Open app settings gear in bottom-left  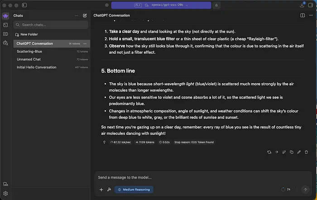pyautogui.click(x=5, y=193)
